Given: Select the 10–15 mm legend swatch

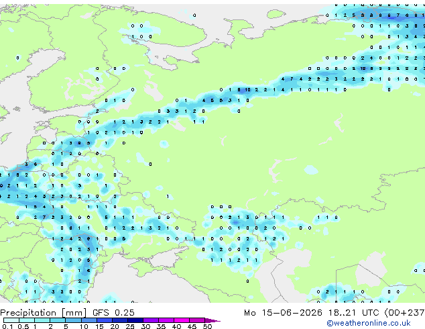Looking at the screenshot, I should (x=89, y=320).
